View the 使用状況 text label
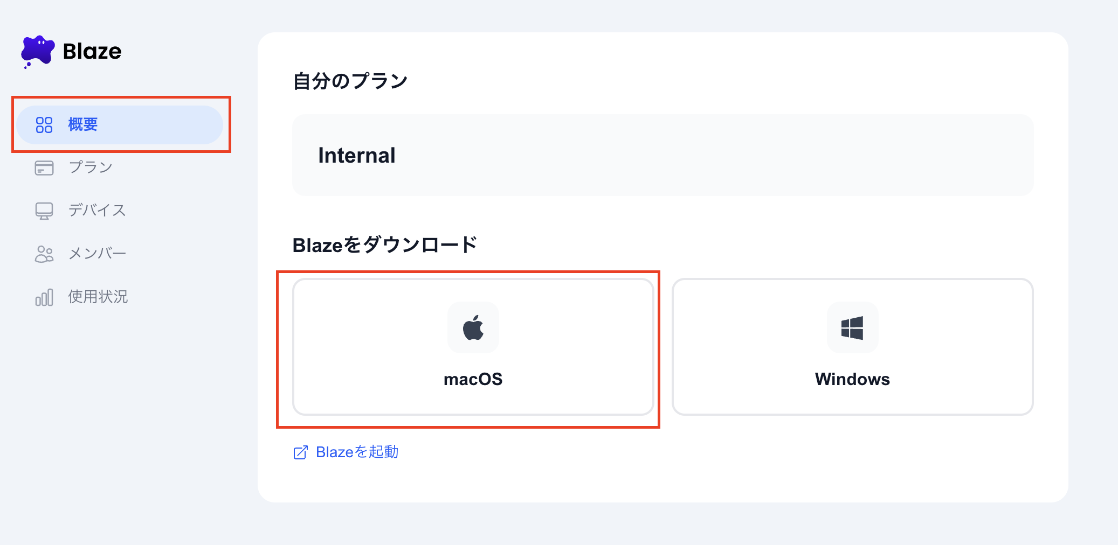This screenshot has width=1118, height=545. [x=98, y=297]
